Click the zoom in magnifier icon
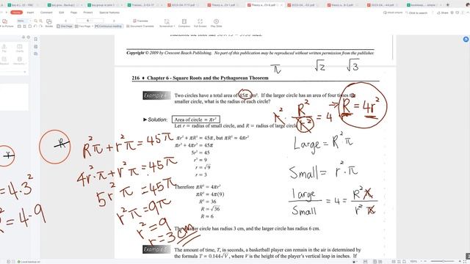 (41, 21)
